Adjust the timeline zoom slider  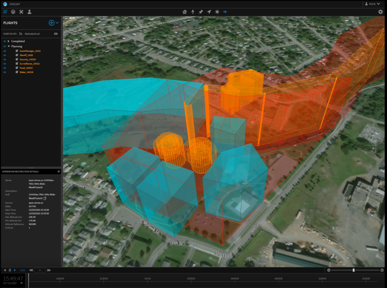click(353, 270)
